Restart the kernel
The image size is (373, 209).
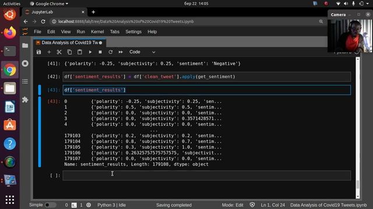click(x=110, y=52)
